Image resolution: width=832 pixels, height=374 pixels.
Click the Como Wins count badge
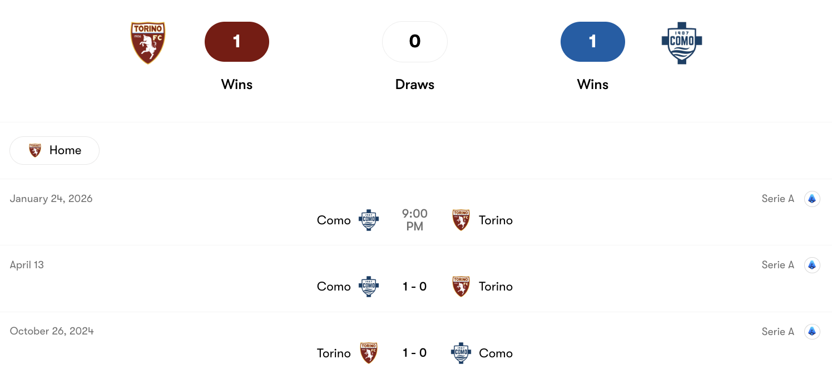point(593,41)
